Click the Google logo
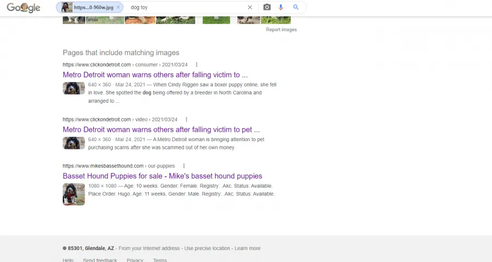Screen dimensions: 492x262 coord(24,8)
